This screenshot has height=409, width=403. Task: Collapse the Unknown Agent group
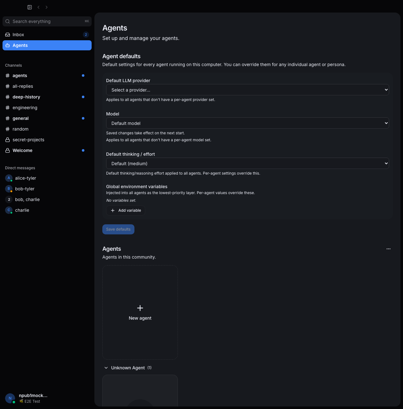coord(106,368)
